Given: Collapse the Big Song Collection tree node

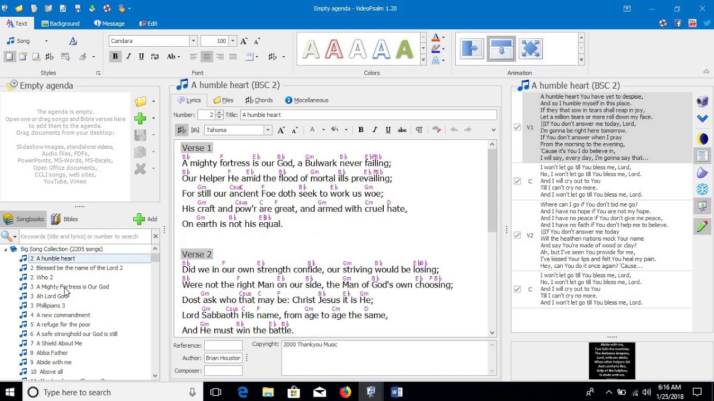Looking at the screenshot, I should [6, 250].
